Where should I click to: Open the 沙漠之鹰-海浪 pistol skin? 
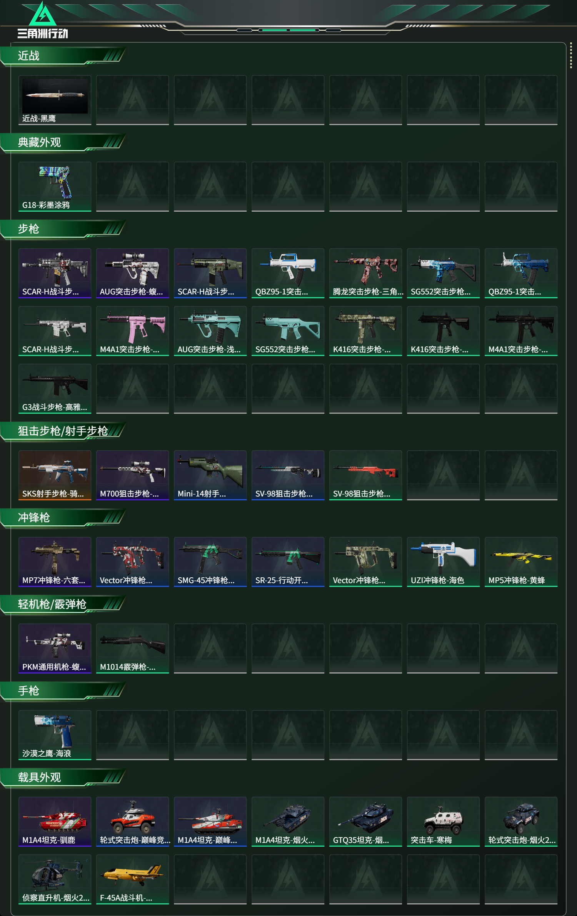[55, 735]
